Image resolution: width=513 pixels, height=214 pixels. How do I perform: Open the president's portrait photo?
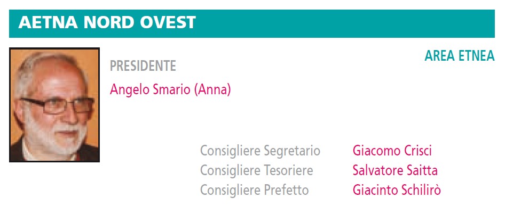pos(54,105)
